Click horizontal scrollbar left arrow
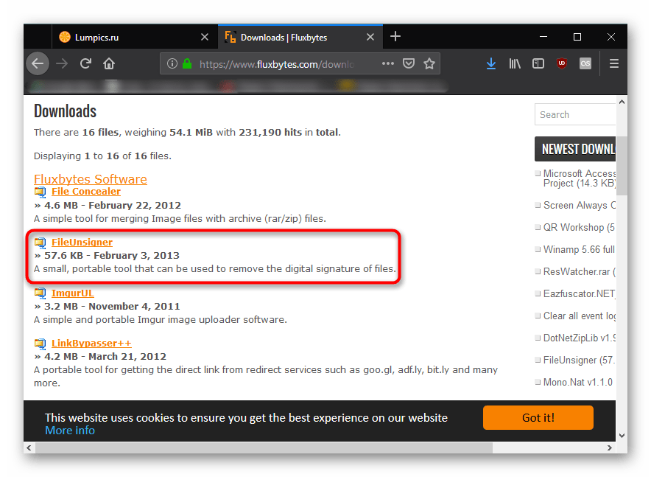This screenshot has width=651, height=477. coord(29,448)
